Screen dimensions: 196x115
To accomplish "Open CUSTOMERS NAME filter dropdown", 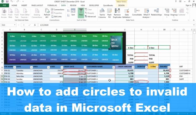I will (113, 67).
